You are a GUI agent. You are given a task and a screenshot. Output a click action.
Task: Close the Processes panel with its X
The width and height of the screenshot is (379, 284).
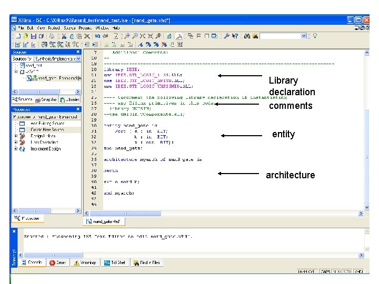click(x=78, y=109)
